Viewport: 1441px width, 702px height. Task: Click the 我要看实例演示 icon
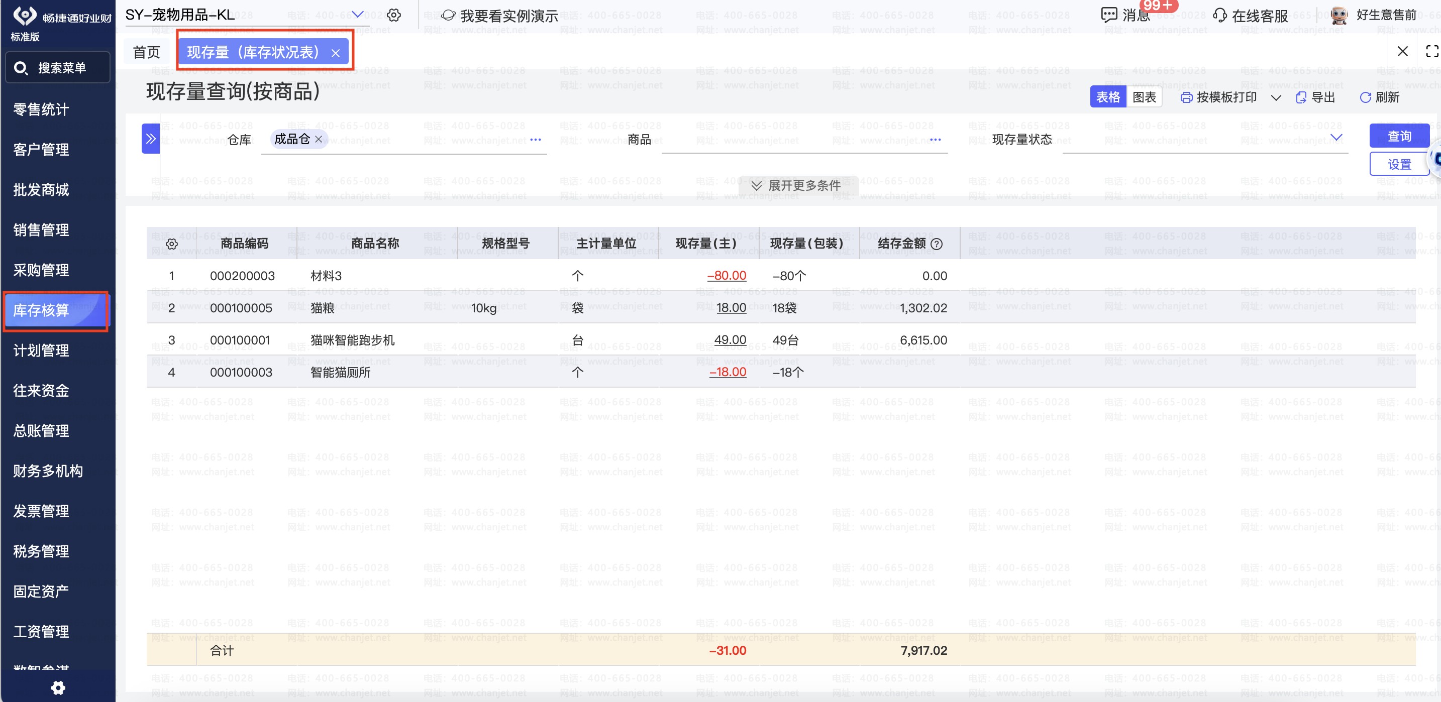(448, 15)
